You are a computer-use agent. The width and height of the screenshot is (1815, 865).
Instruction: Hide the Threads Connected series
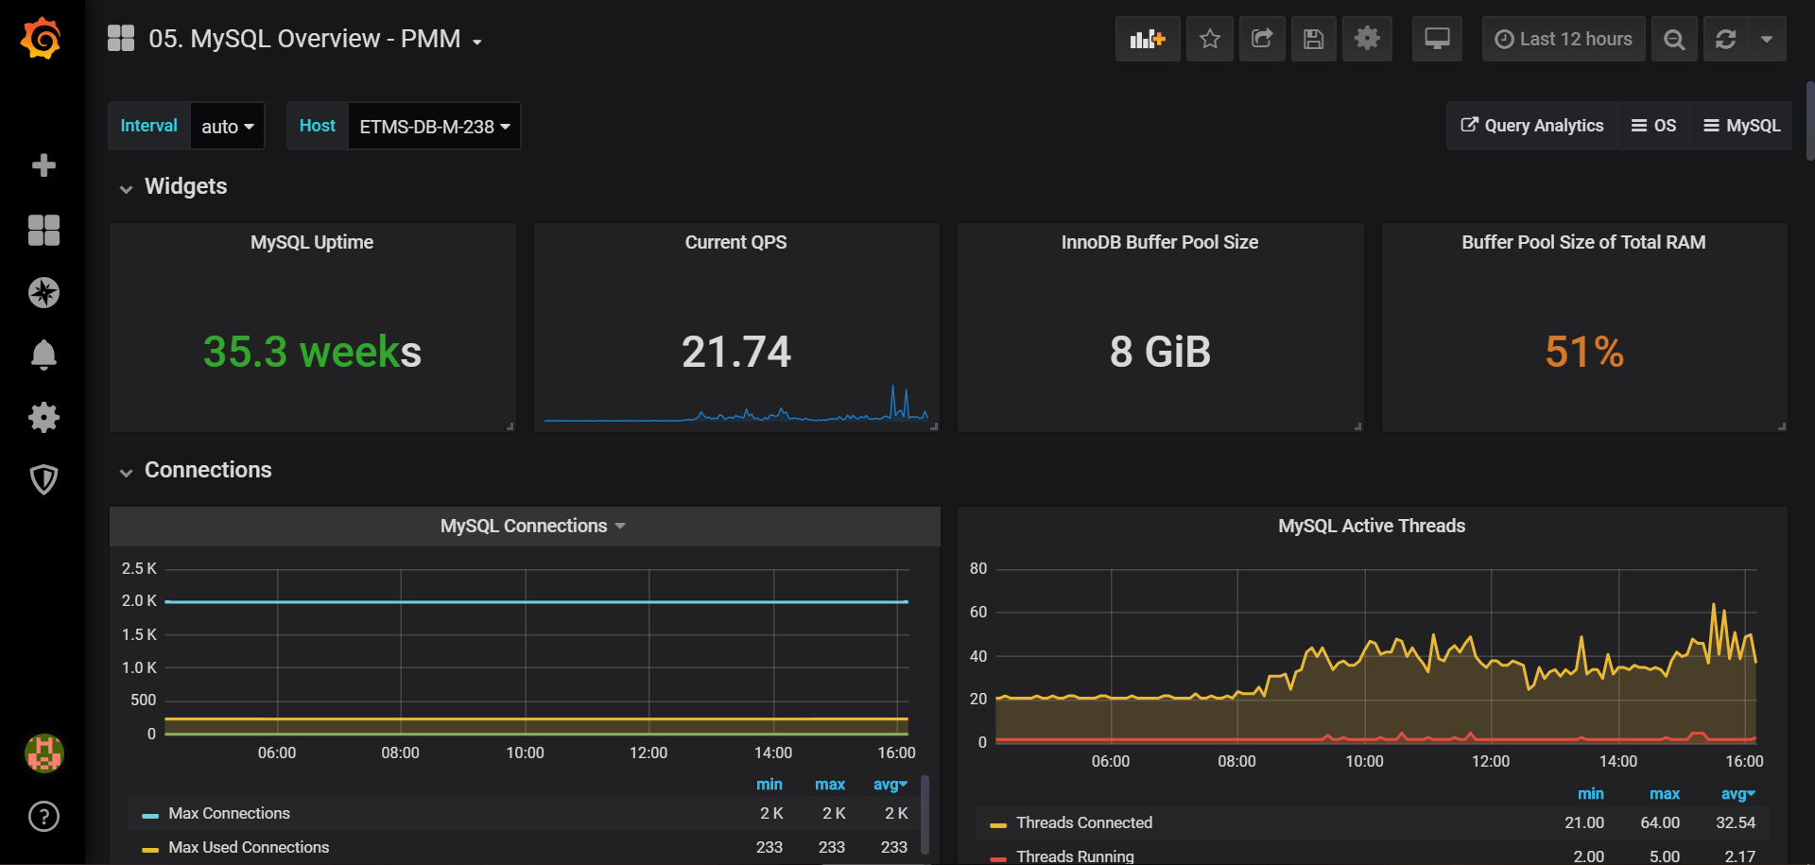pos(1083,822)
